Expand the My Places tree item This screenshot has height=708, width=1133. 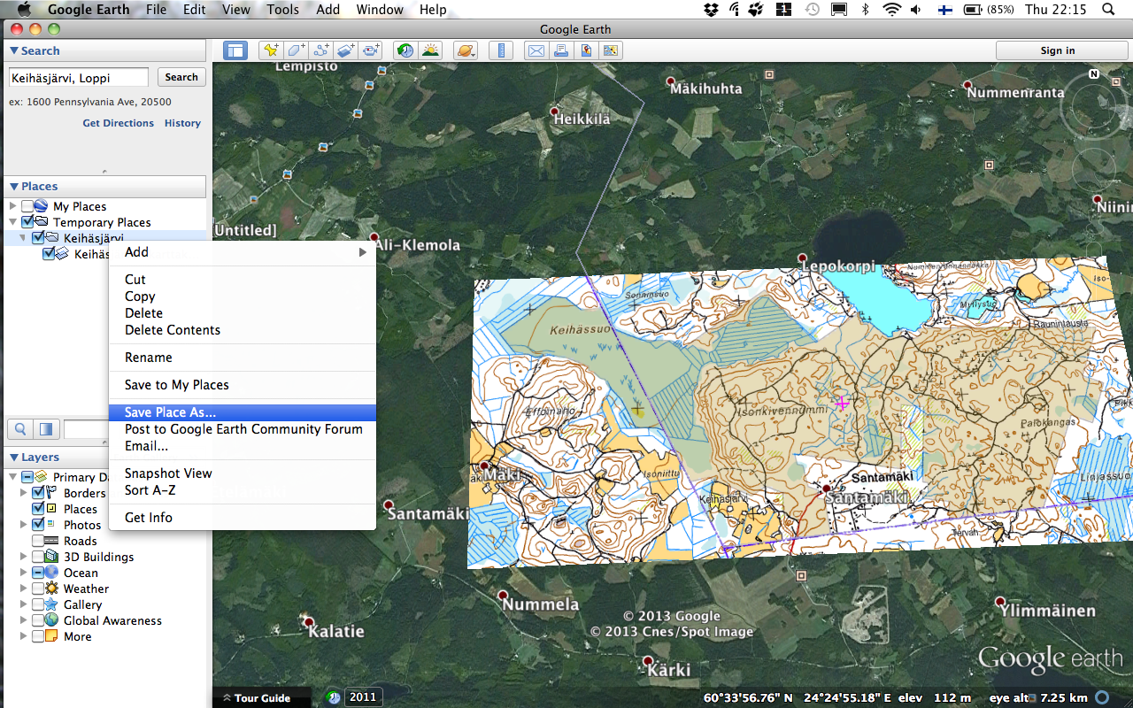[13, 206]
